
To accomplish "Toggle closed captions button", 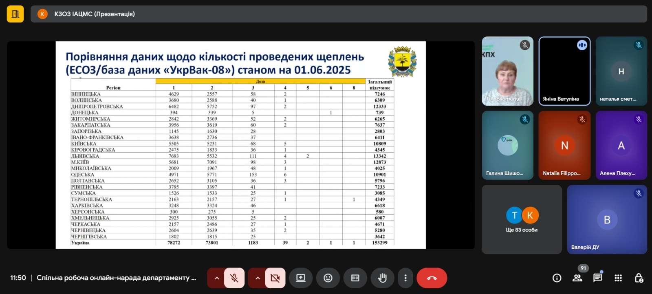I will (355, 278).
